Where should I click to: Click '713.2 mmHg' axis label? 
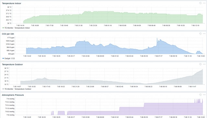click(10, 102)
